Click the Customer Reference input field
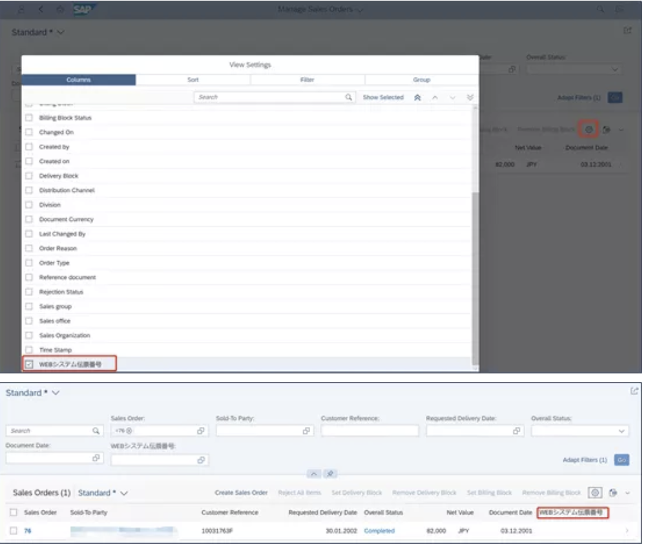 tap(370, 431)
